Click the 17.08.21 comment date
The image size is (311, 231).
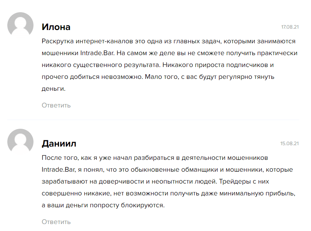290,27
